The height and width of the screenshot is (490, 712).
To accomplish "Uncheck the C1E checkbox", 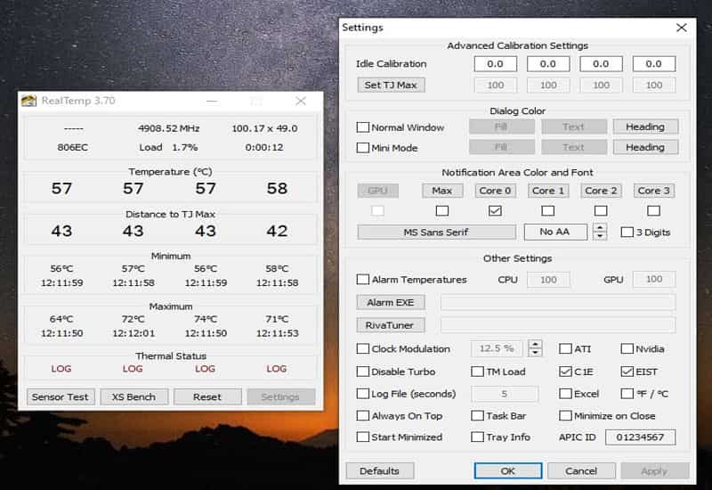I will (x=565, y=372).
